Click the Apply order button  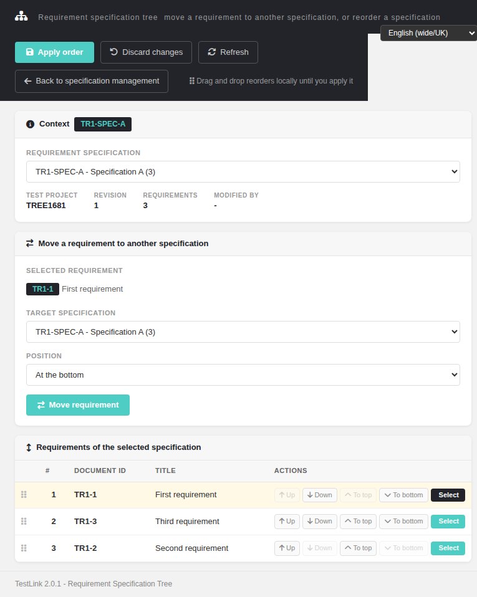(54, 52)
